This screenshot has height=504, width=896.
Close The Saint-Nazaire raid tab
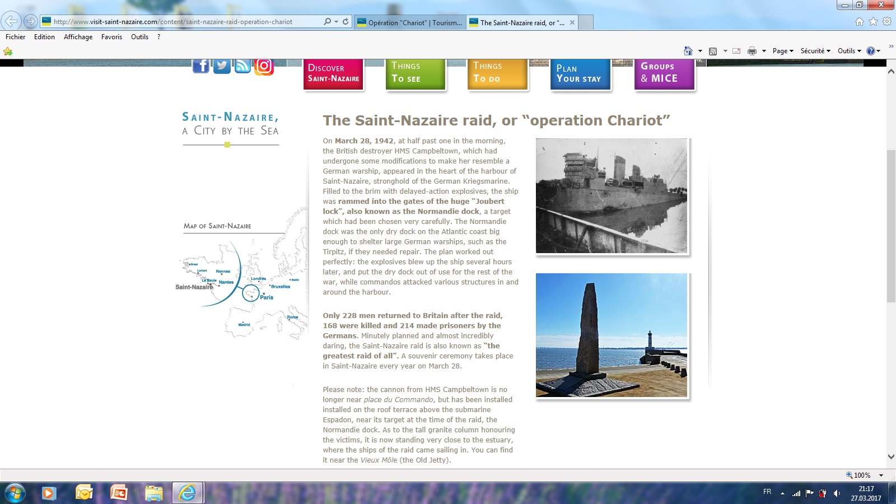click(x=572, y=22)
